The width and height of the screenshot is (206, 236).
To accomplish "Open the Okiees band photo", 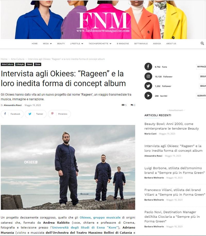I will (68, 167).
